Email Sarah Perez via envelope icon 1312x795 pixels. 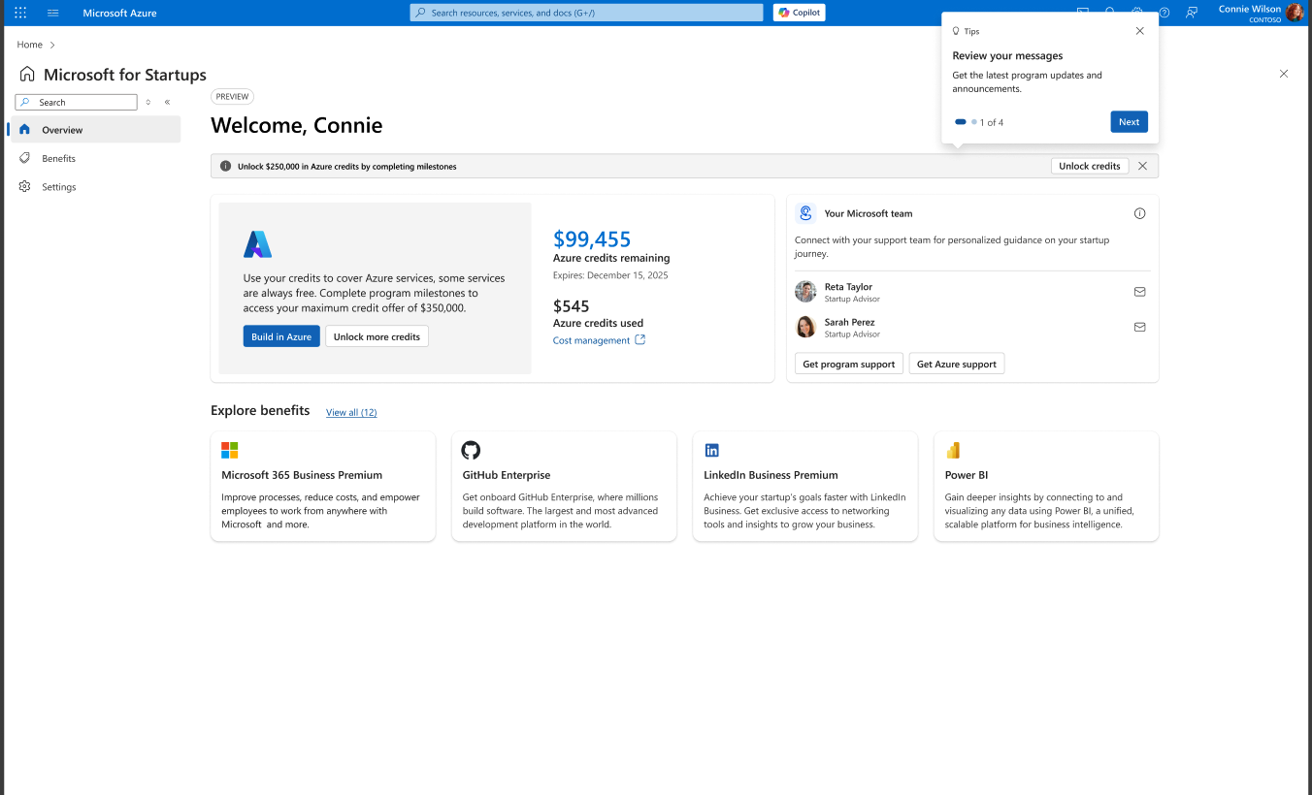coord(1139,327)
